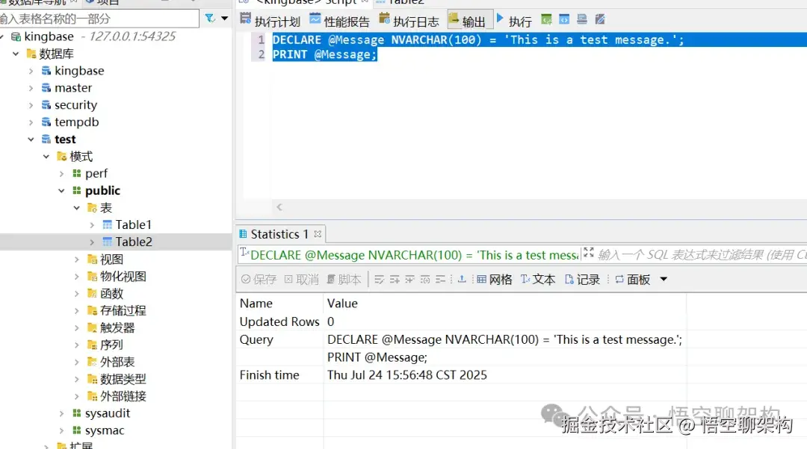Viewport: 807px width, 449px height.
Task: Select the 外部表 foreign tables folder
Action: (x=117, y=362)
